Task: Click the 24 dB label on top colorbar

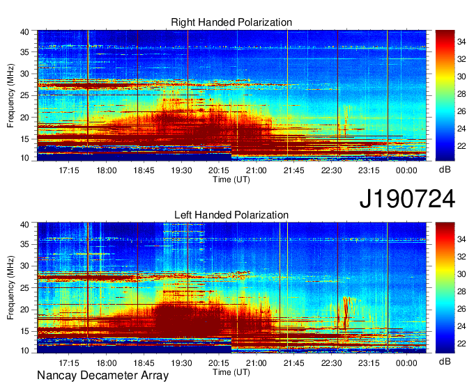Action: (461, 129)
